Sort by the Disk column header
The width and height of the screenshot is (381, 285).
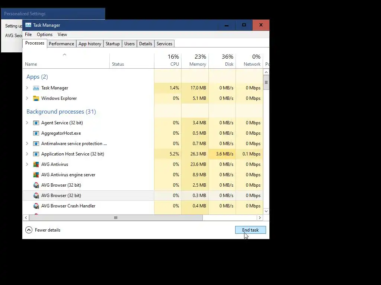pyautogui.click(x=222, y=60)
